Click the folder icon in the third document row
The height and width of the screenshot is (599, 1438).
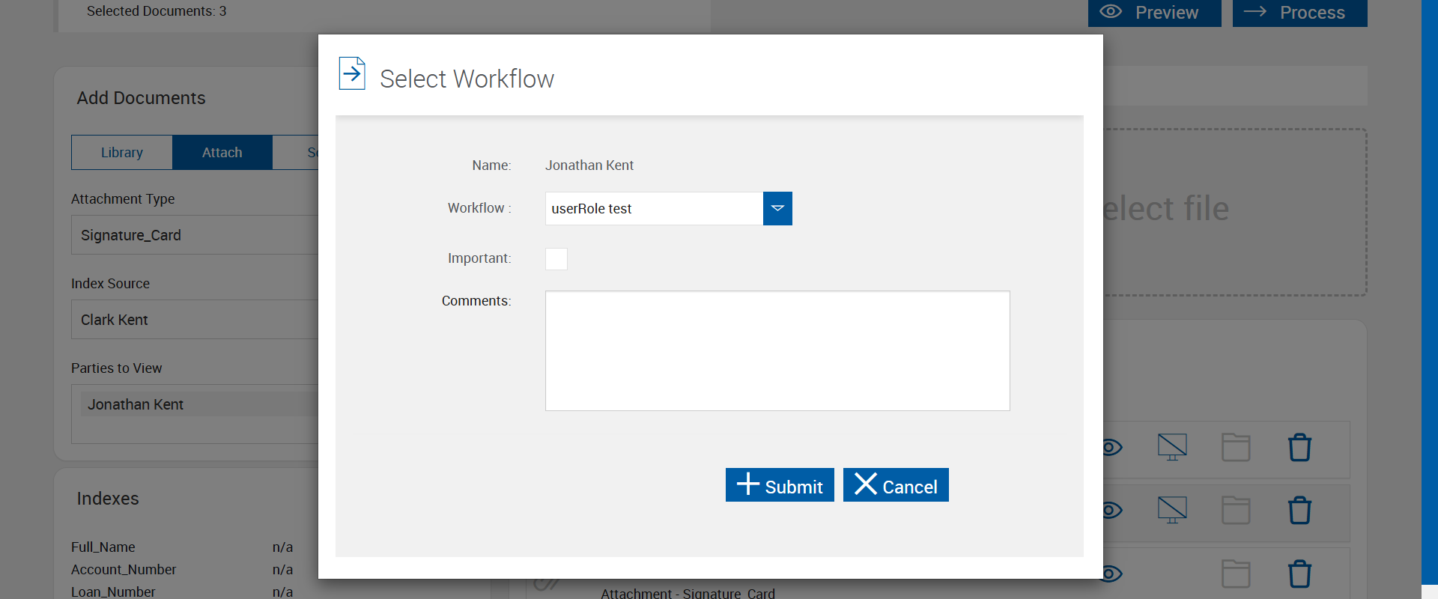1236,574
